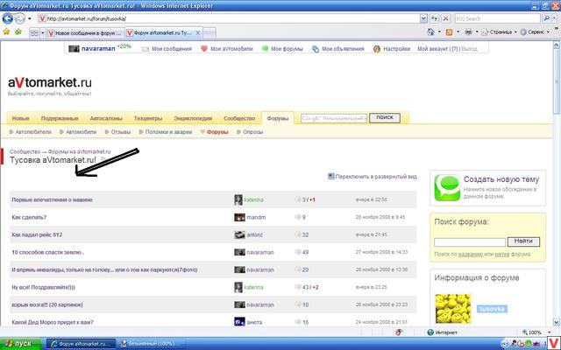Close the Форум aVtomarket.ru tab
The image size is (561, 350).
pyautogui.click(x=197, y=33)
